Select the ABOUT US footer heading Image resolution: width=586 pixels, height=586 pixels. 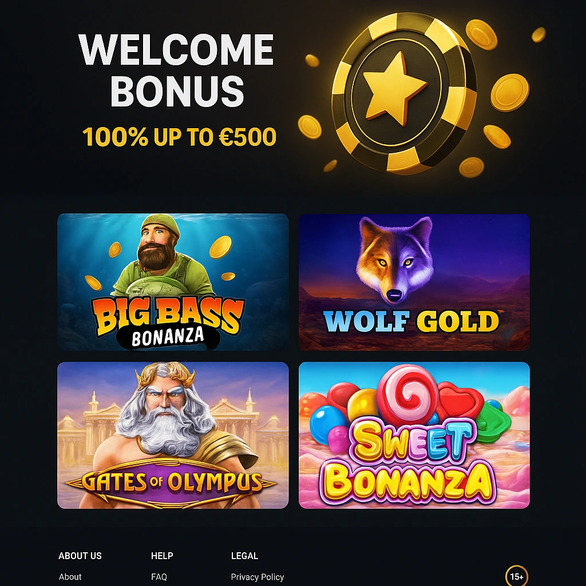click(x=80, y=556)
